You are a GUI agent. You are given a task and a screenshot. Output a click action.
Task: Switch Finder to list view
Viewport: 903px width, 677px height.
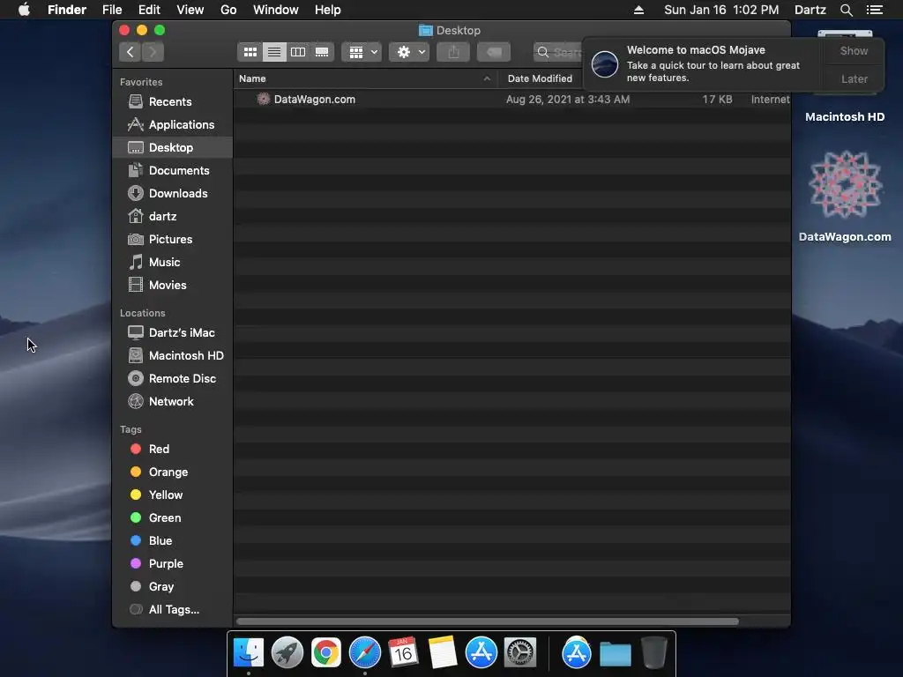click(x=274, y=52)
